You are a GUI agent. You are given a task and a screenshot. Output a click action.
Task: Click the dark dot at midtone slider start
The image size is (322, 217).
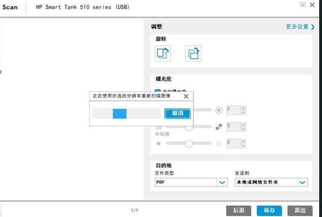coord(158,143)
